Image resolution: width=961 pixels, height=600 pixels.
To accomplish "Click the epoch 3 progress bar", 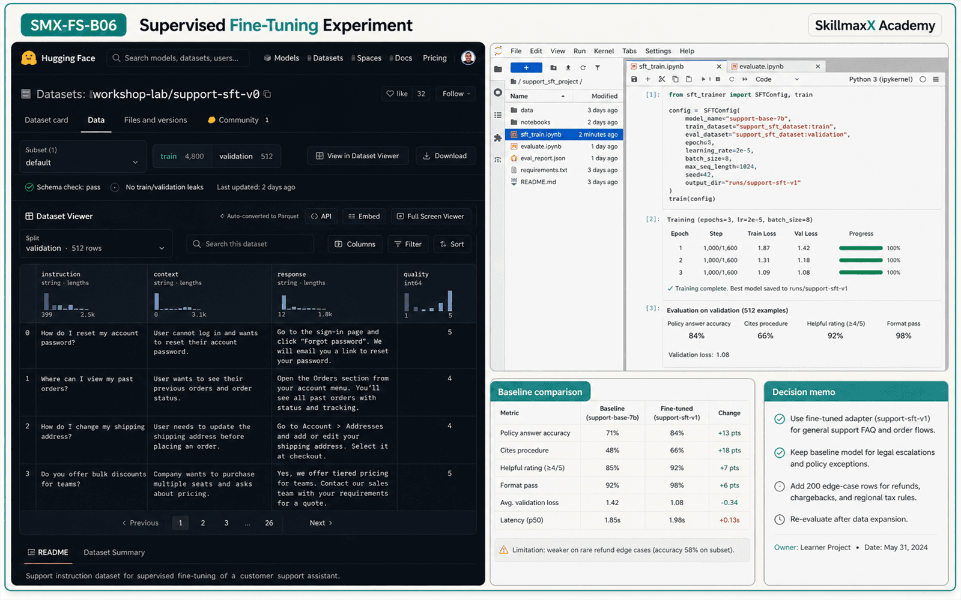I will (x=861, y=272).
